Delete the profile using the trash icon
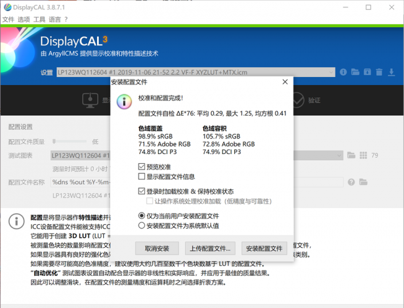 (x=379, y=72)
